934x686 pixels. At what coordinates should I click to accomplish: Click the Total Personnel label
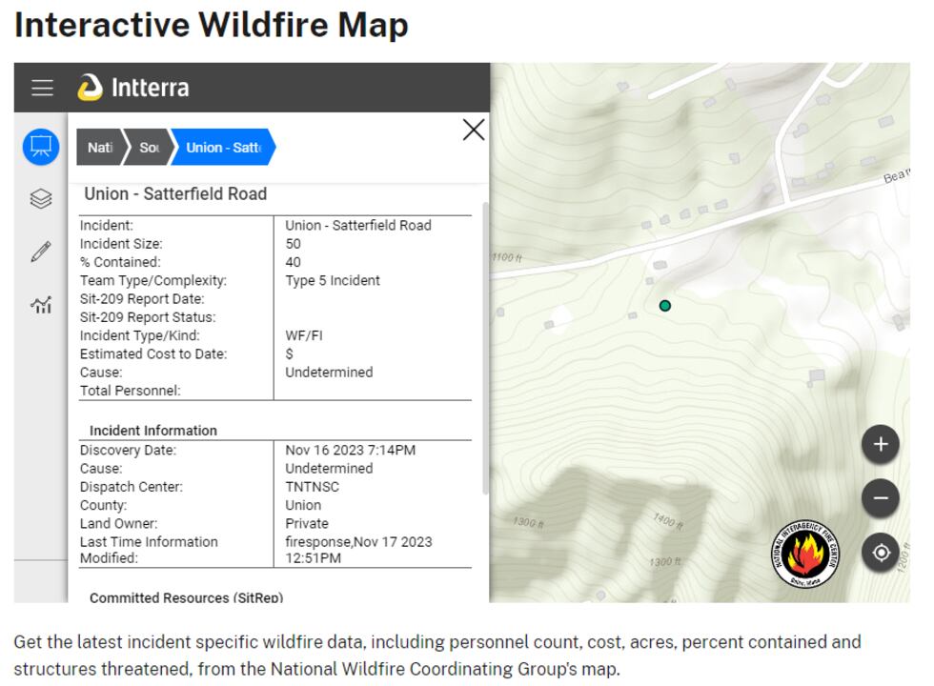tap(130, 391)
